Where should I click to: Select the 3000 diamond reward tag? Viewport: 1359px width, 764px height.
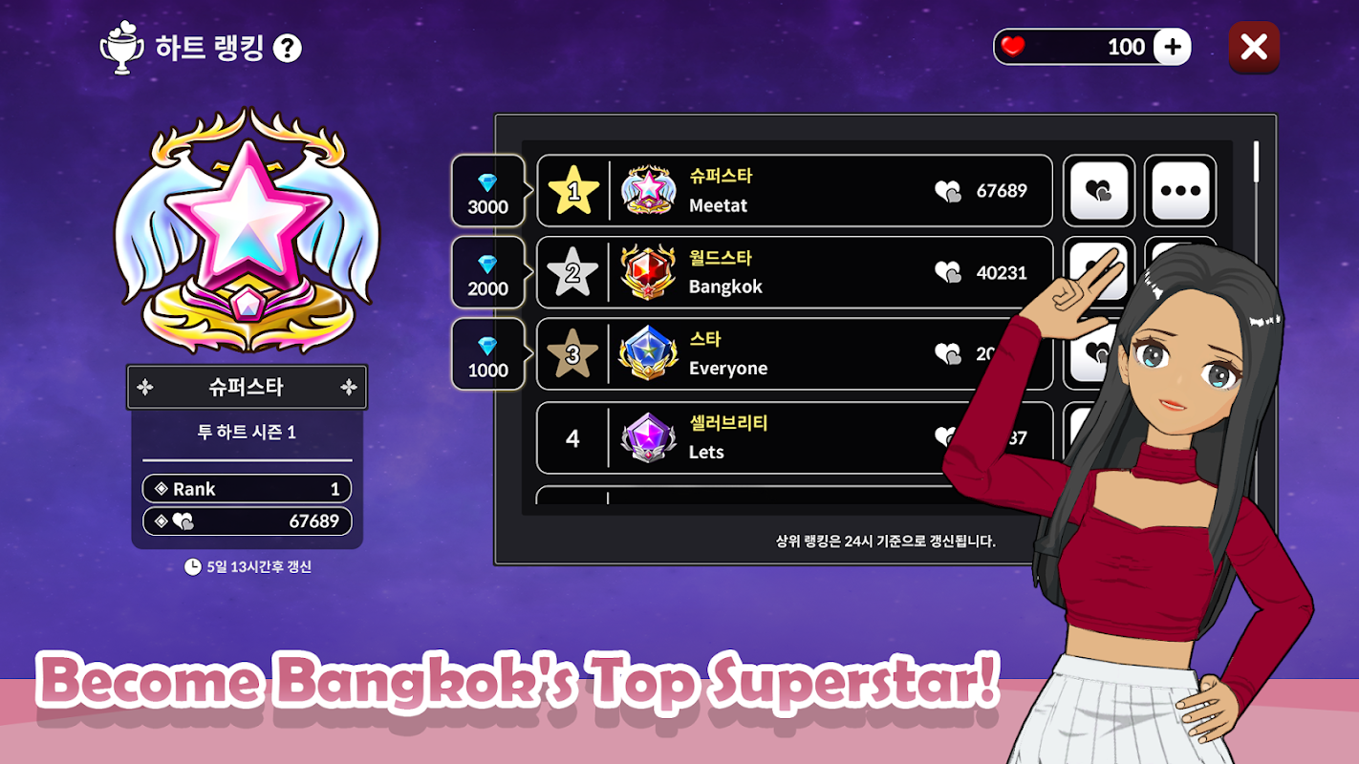point(488,191)
